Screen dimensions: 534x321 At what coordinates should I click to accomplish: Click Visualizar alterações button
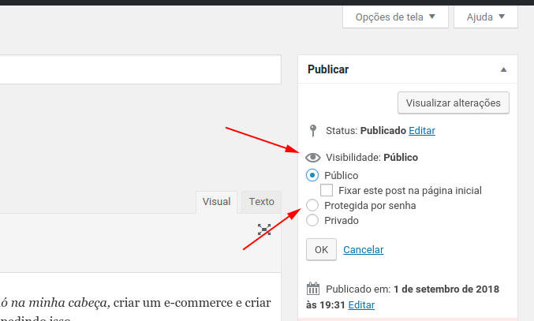(x=454, y=103)
